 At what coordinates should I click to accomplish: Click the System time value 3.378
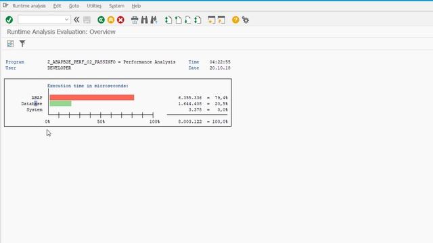195,109
